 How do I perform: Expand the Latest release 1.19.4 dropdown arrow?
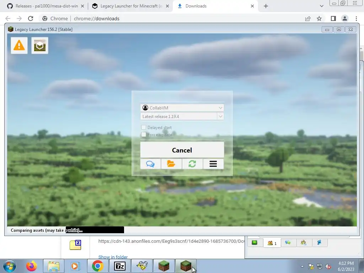click(220, 116)
